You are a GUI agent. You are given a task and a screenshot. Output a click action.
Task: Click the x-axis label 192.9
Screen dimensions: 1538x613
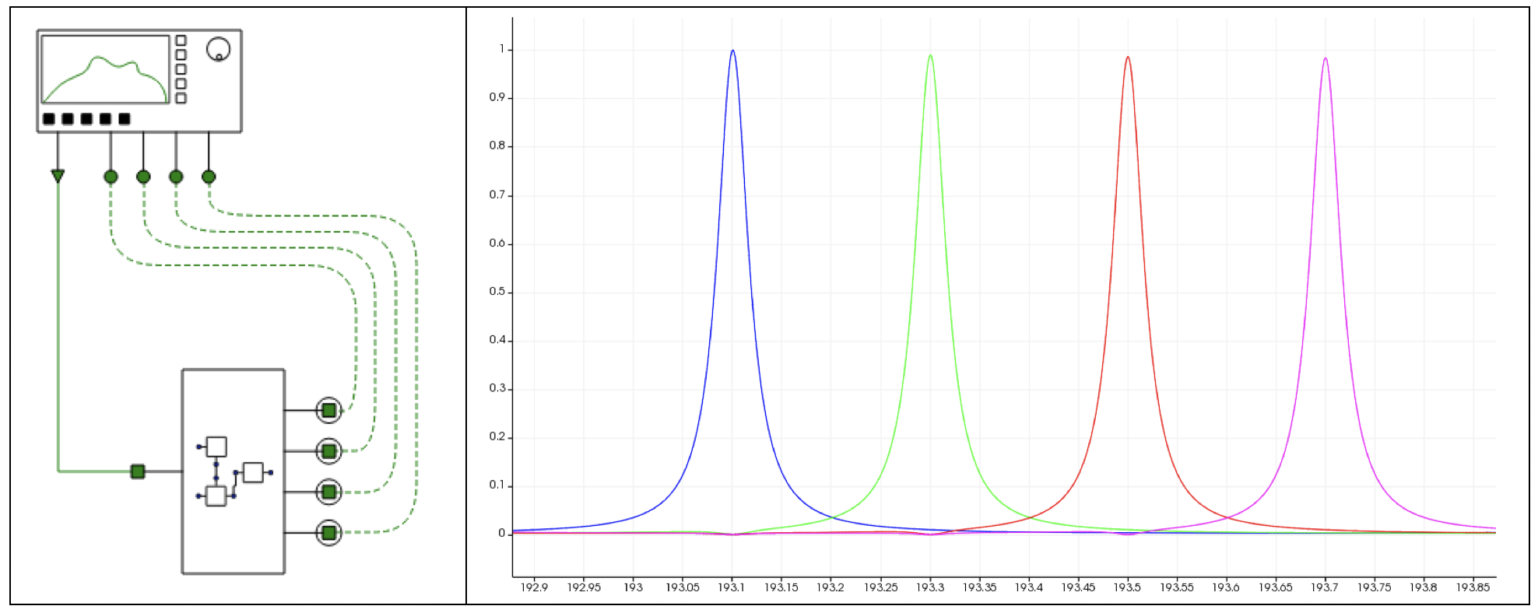[x=534, y=587]
